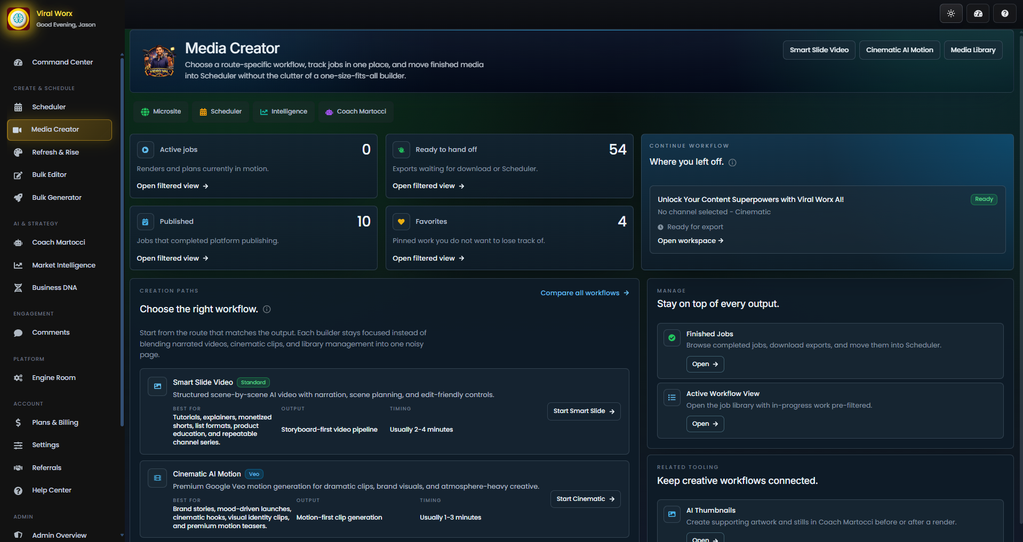The width and height of the screenshot is (1023, 542).
Task: Click "Usually 2-4 minutes" timing text
Action: click(x=421, y=430)
